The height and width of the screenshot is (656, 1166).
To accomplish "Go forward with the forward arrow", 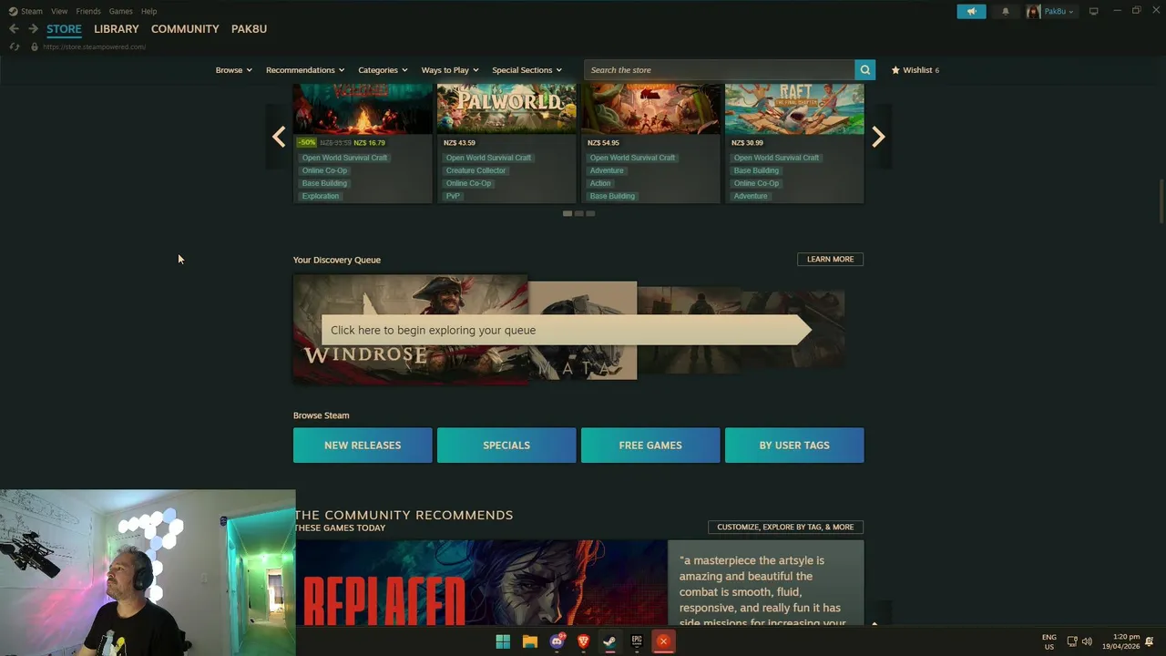I will coord(33,29).
